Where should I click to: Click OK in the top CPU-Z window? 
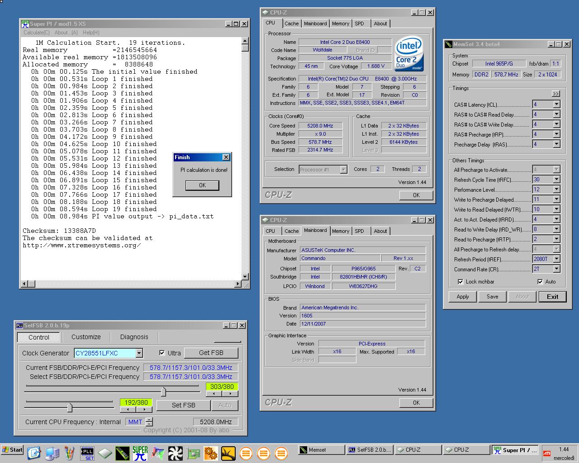pyautogui.click(x=416, y=195)
